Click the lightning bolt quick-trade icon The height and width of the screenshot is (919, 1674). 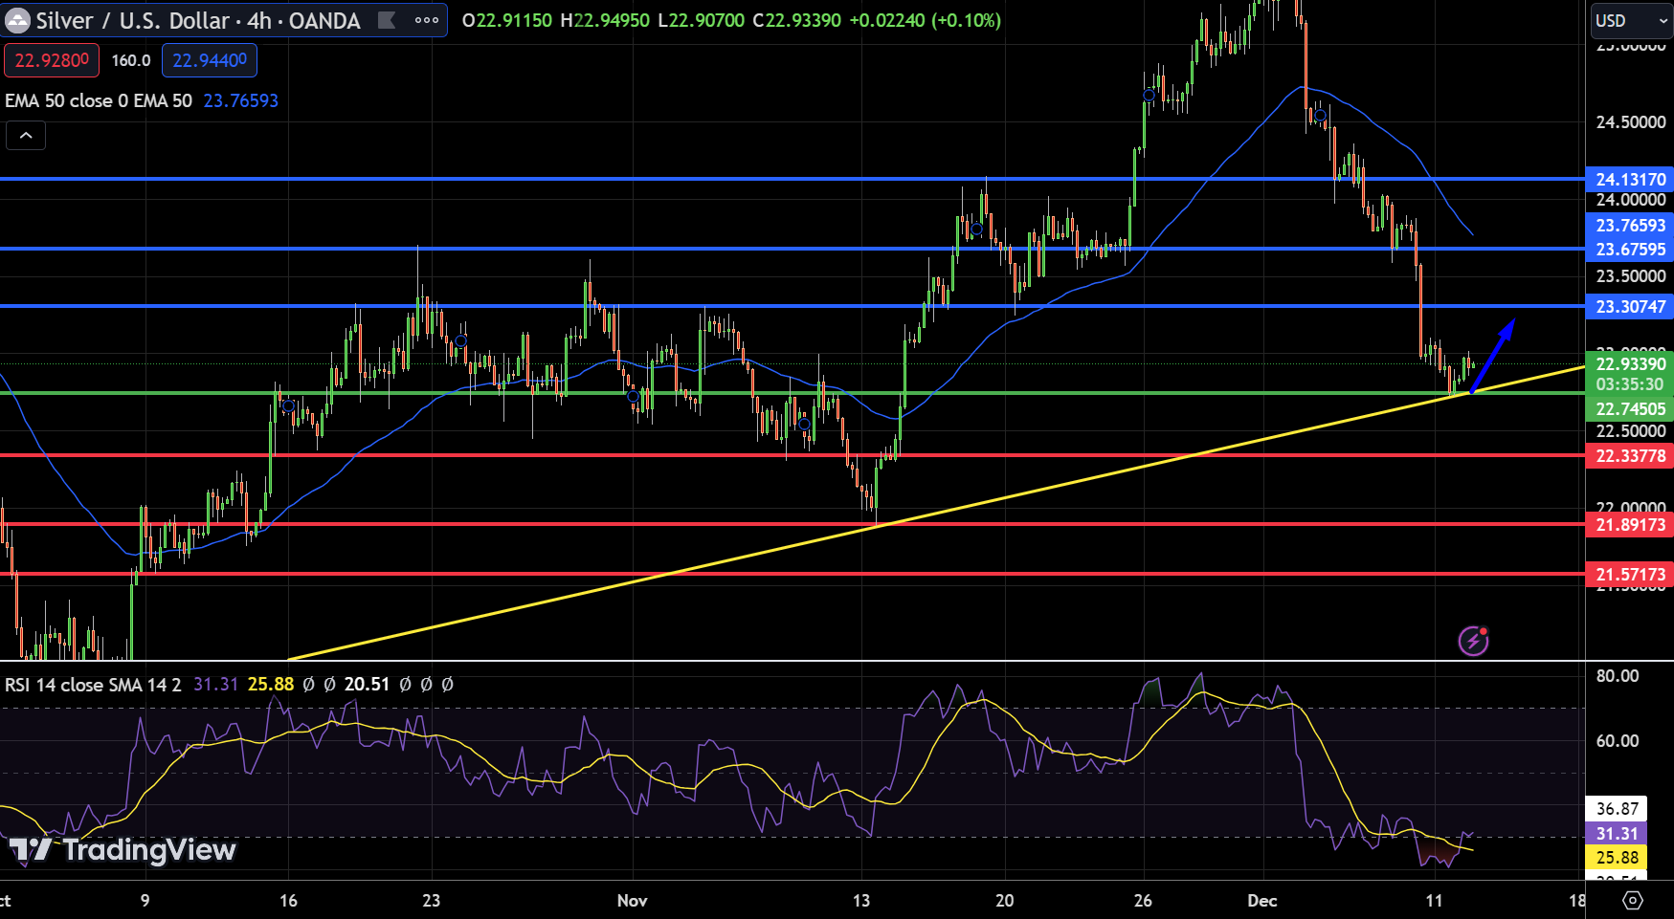(x=1471, y=641)
